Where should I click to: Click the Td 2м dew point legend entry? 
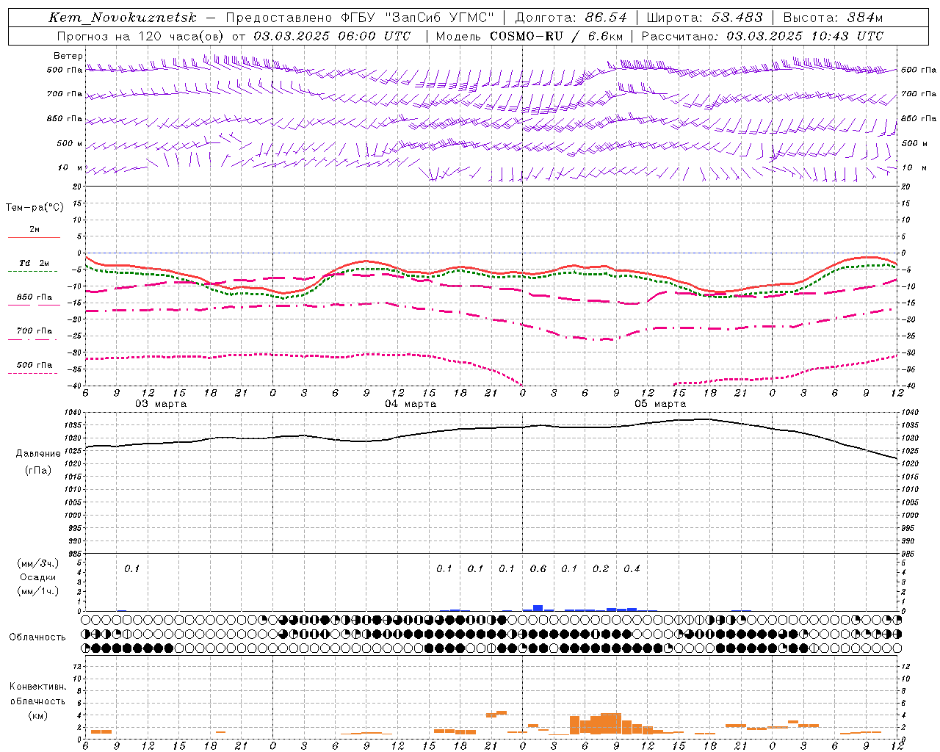pos(34,263)
